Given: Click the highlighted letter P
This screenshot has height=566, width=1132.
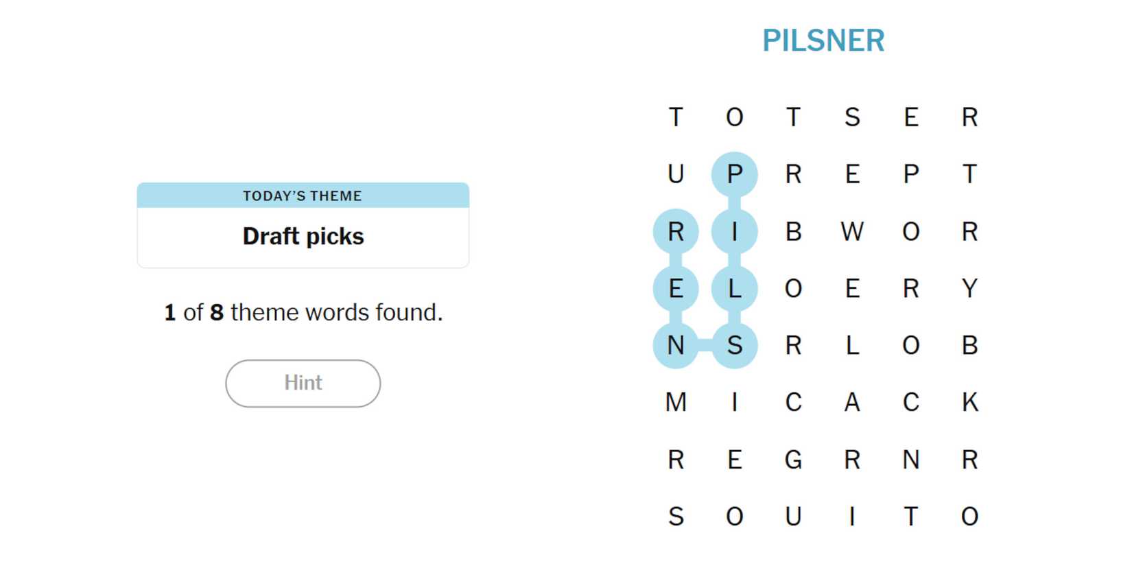Looking at the screenshot, I should 734,174.
